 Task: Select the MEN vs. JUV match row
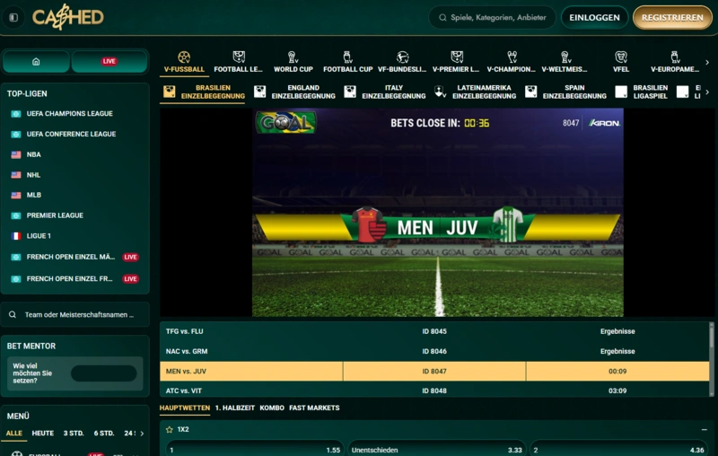click(x=434, y=372)
